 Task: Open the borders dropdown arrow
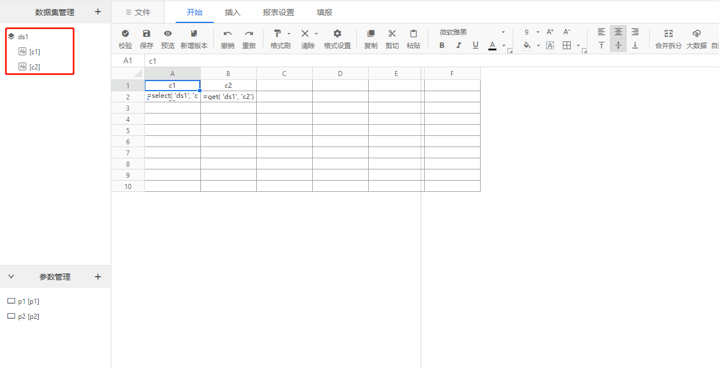pyautogui.click(x=578, y=46)
